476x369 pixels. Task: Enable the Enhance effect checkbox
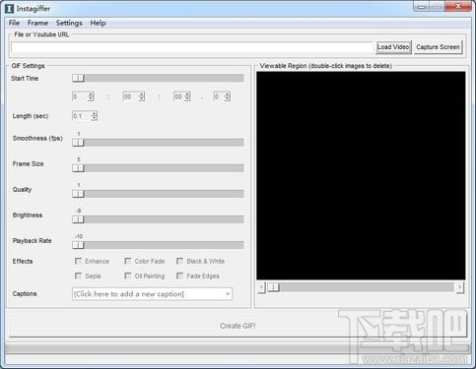(78, 261)
